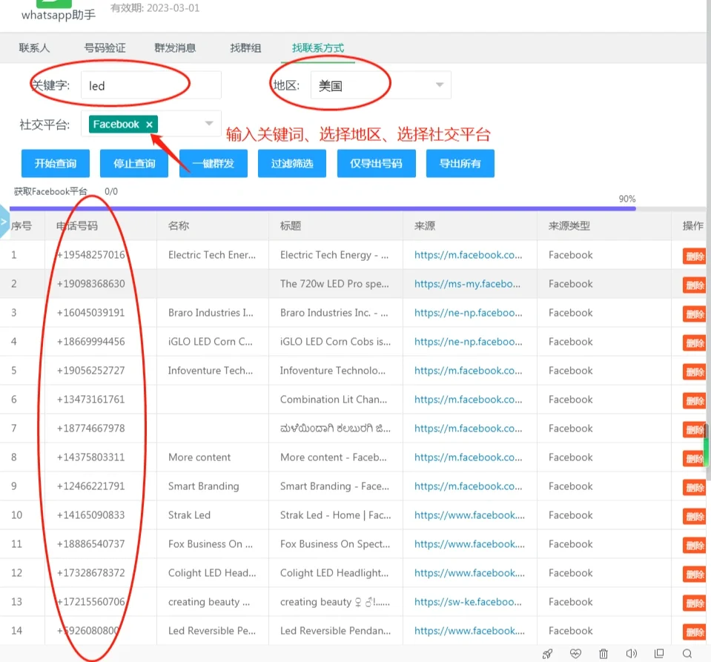Delete row 5 Infoventure entry
711x662 pixels.
pos(694,372)
